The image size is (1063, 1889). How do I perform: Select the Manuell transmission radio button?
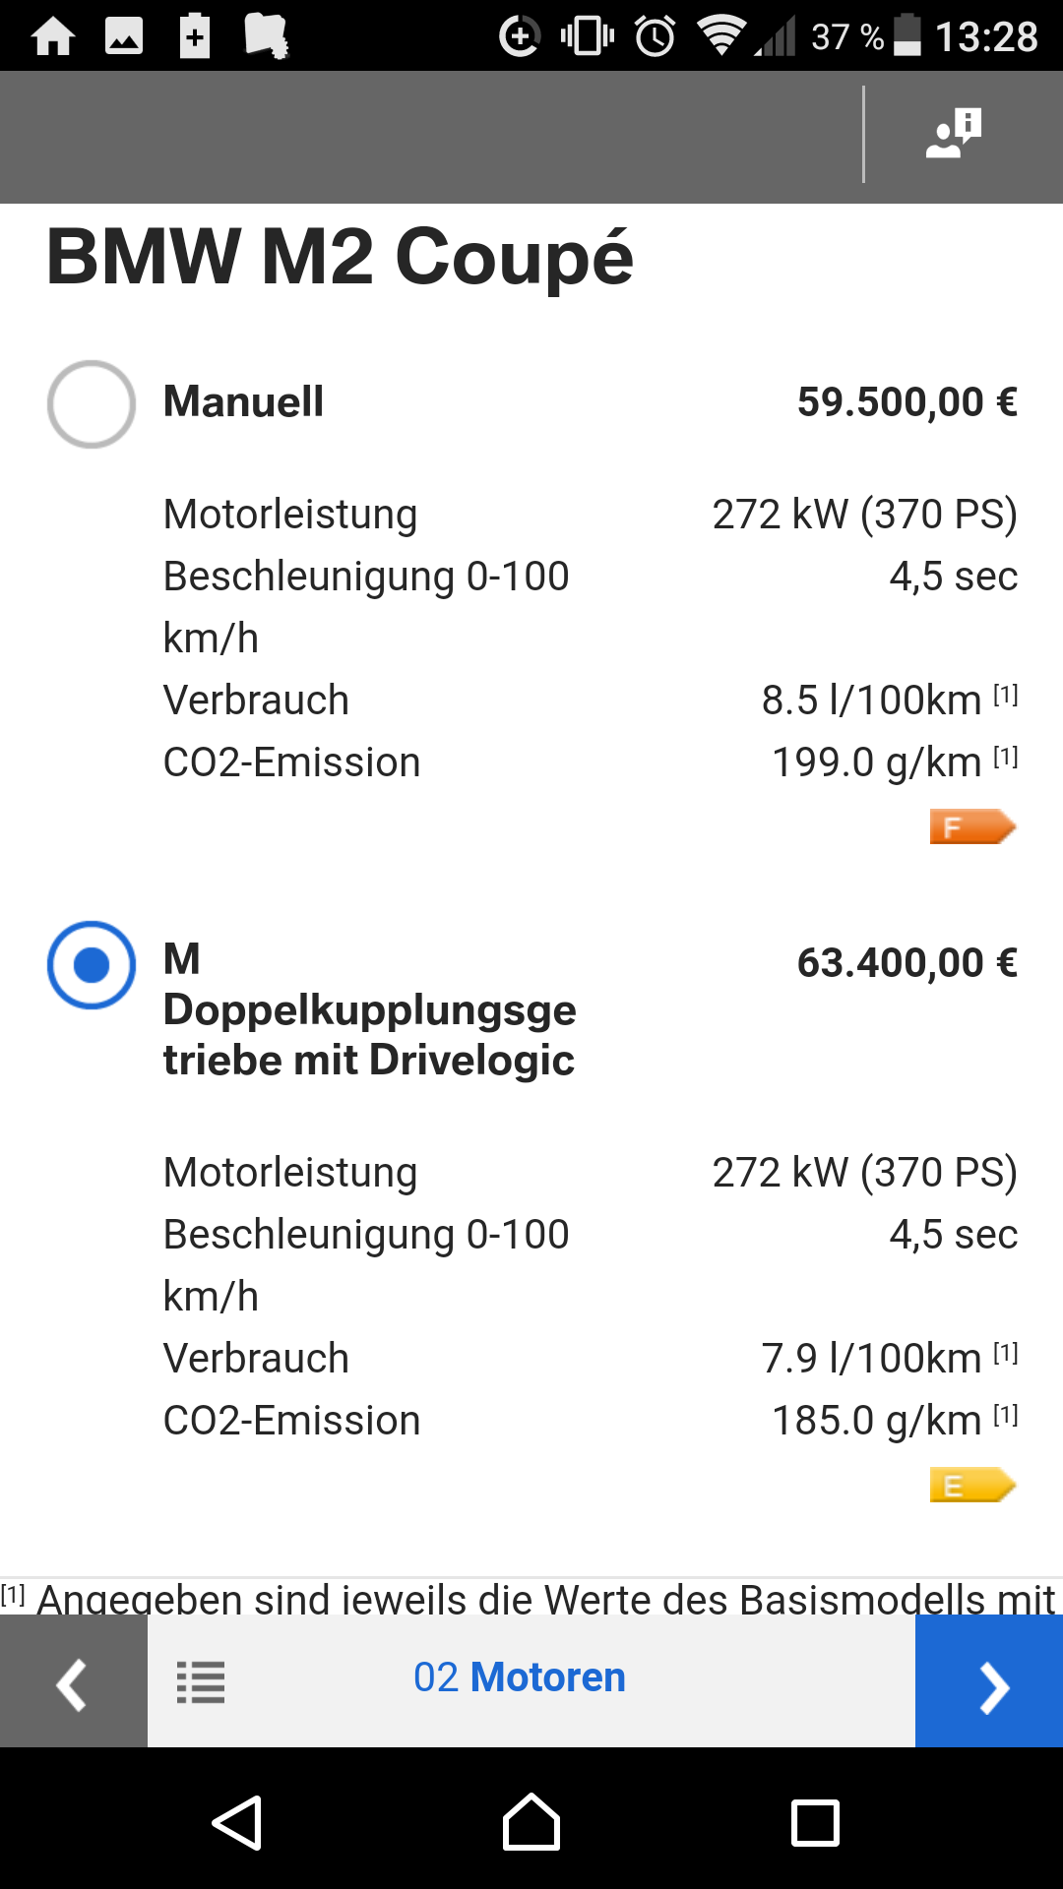click(92, 403)
